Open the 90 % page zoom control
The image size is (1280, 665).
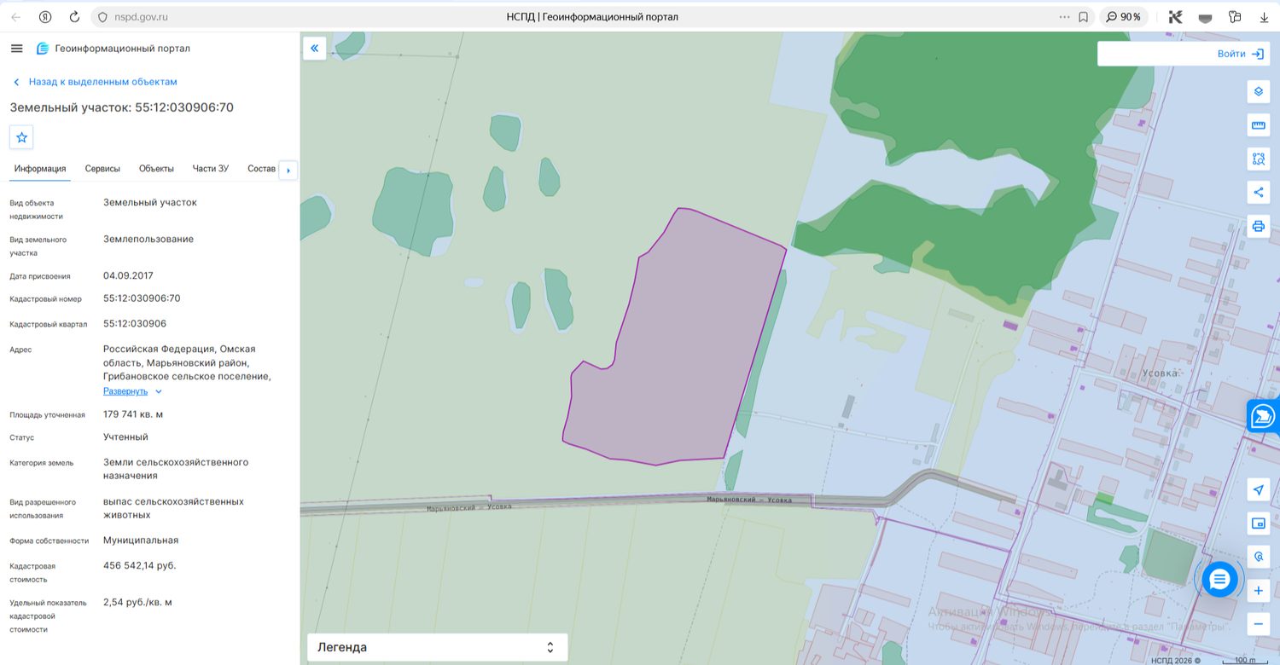(x=1123, y=17)
